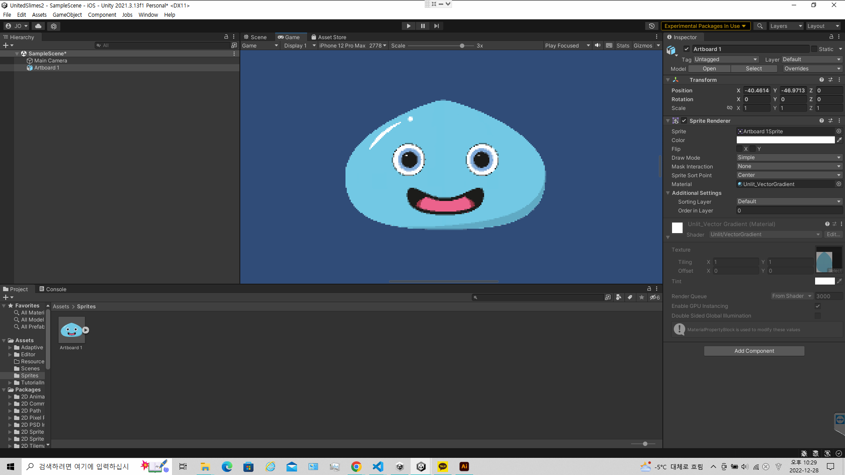Click the Model Open button

click(709, 69)
